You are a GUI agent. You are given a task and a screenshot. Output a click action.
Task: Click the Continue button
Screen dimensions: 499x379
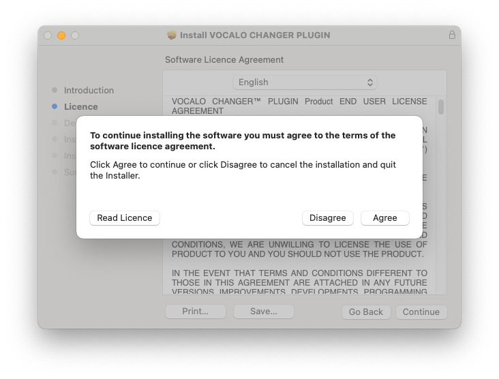click(421, 312)
